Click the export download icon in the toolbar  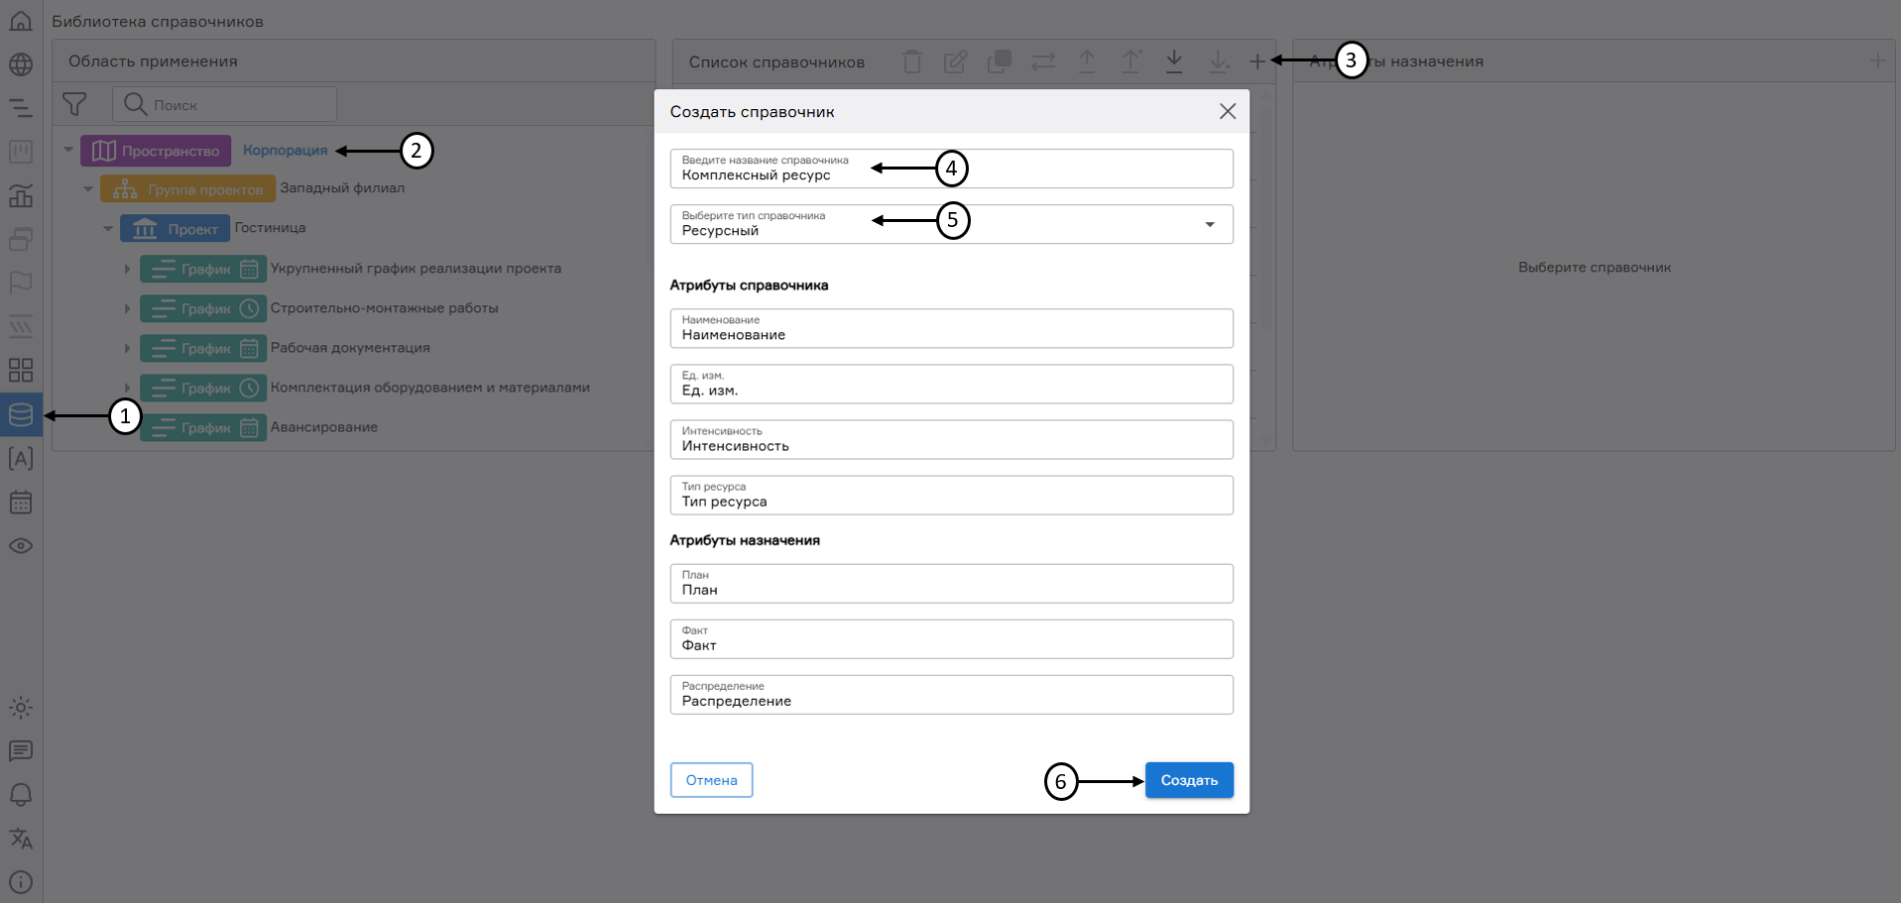[x=1174, y=61]
